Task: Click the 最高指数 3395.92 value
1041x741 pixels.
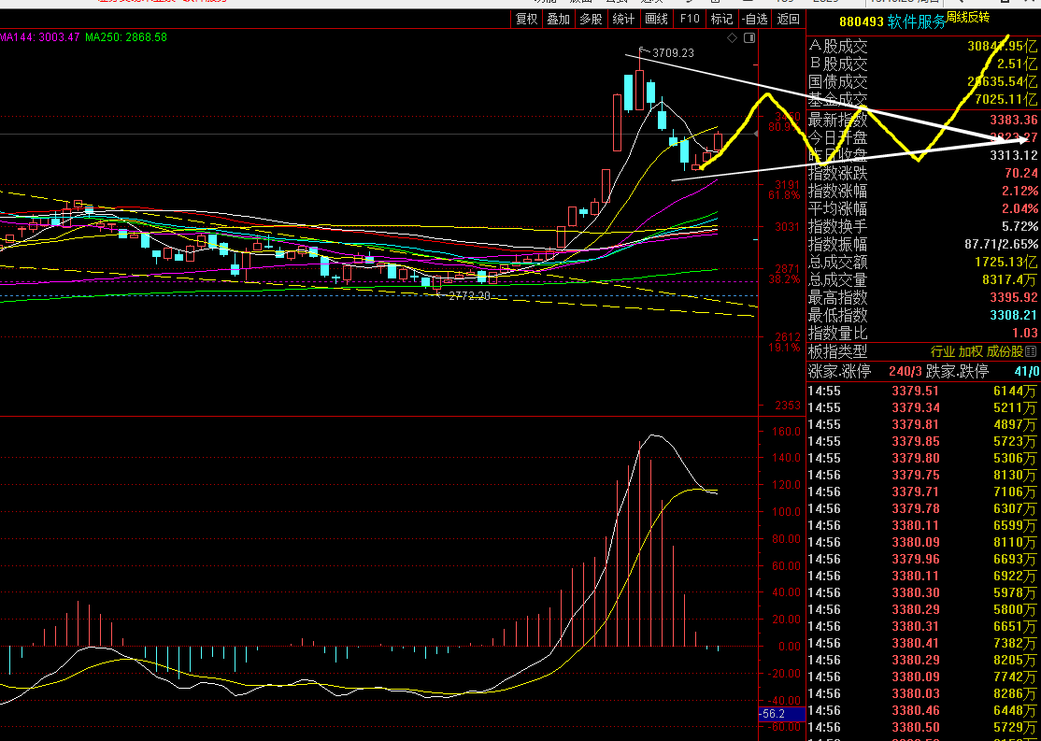Action: [1013, 297]
